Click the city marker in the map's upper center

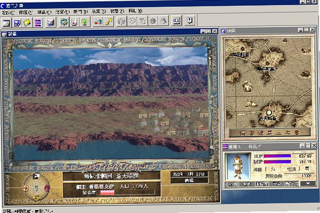pyautogui.click(x=267, y=63)
